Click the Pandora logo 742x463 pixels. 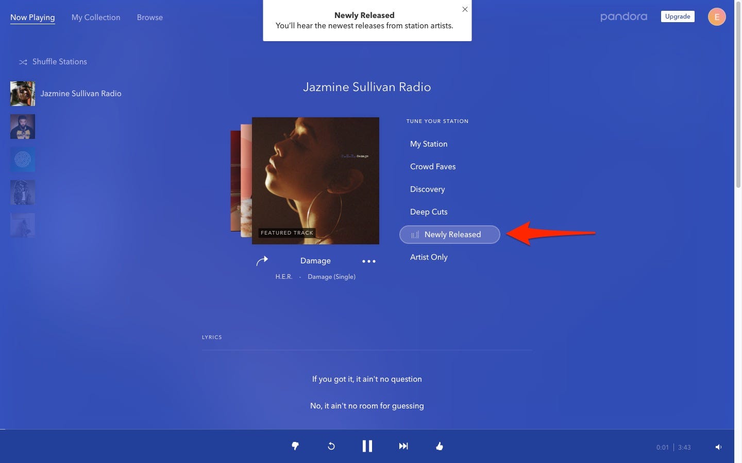tap(623, 17)
